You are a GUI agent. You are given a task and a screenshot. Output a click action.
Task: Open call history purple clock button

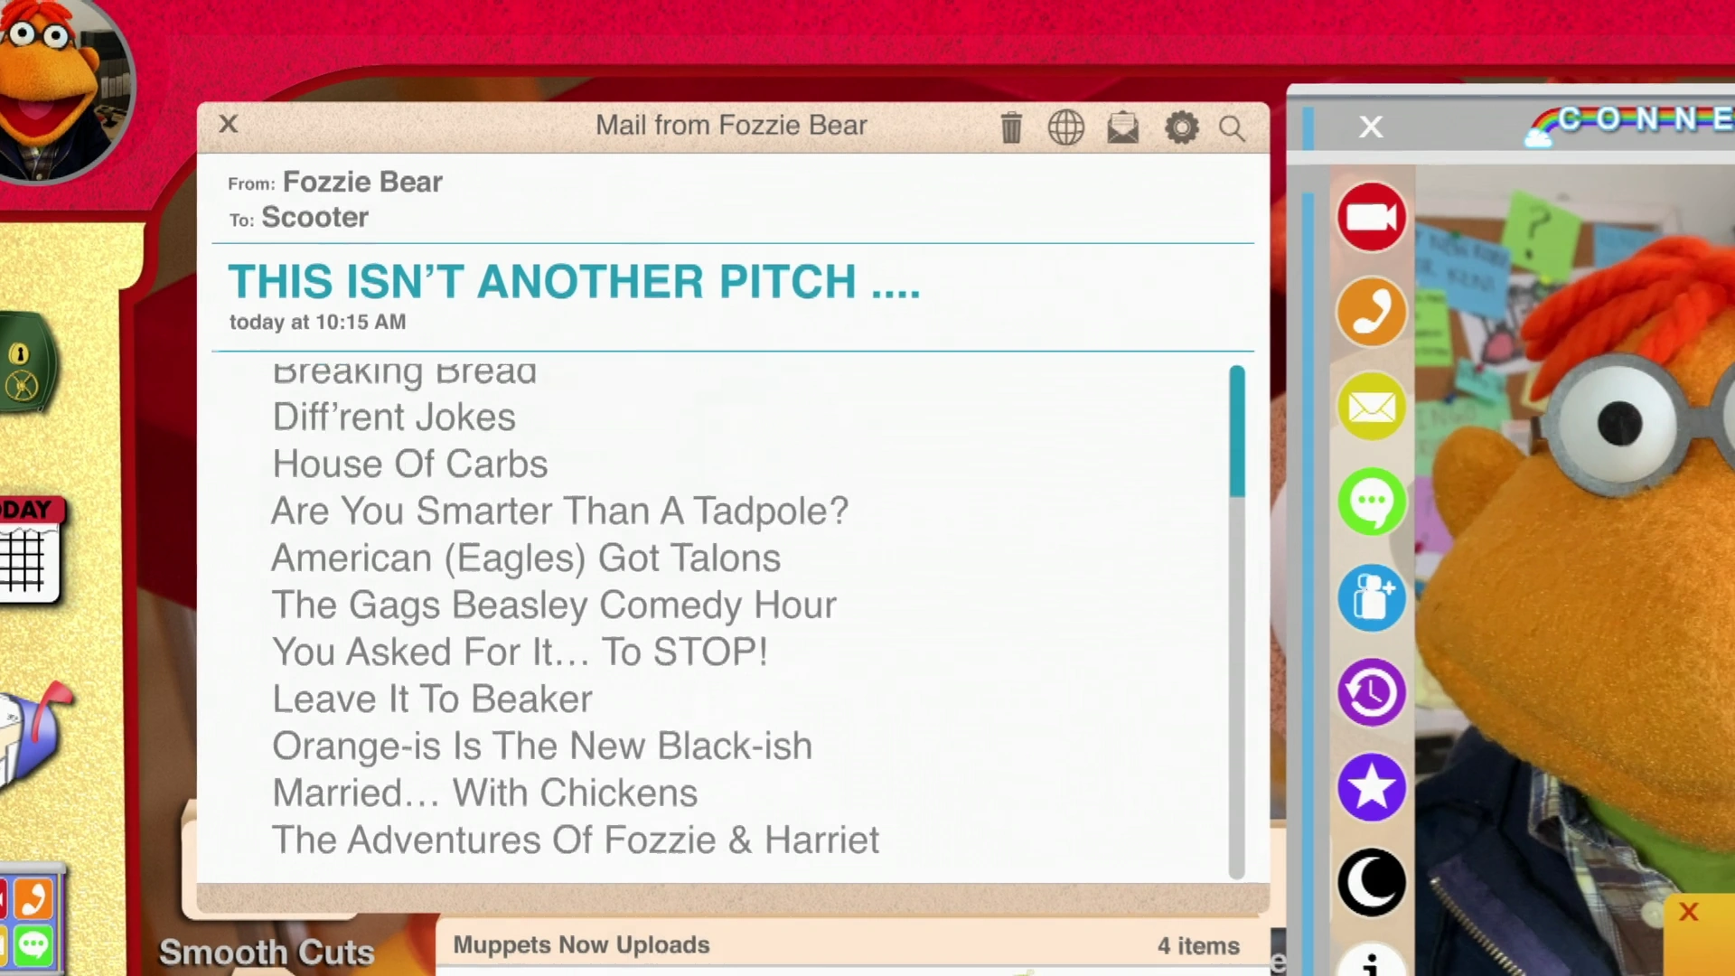(x=1371, y=692)
